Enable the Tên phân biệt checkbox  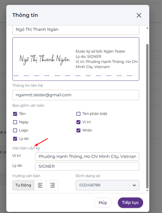coord(78,114)
